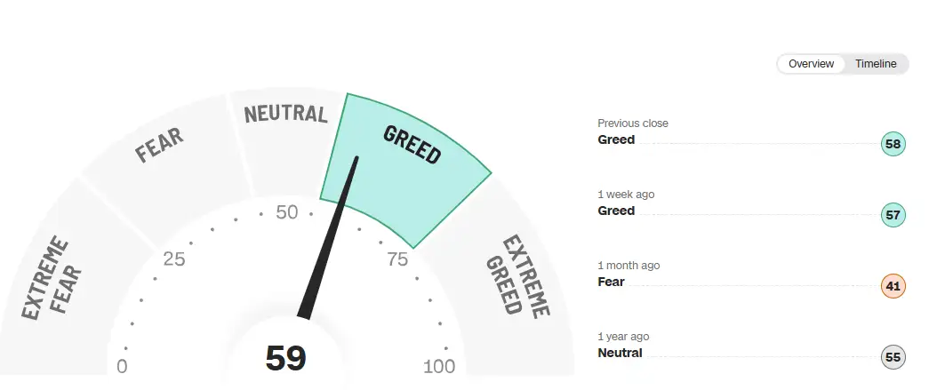Screen dimensions: 929x390
Task: Click the 75 marker on gauge scale
Action: pos(397,259)
